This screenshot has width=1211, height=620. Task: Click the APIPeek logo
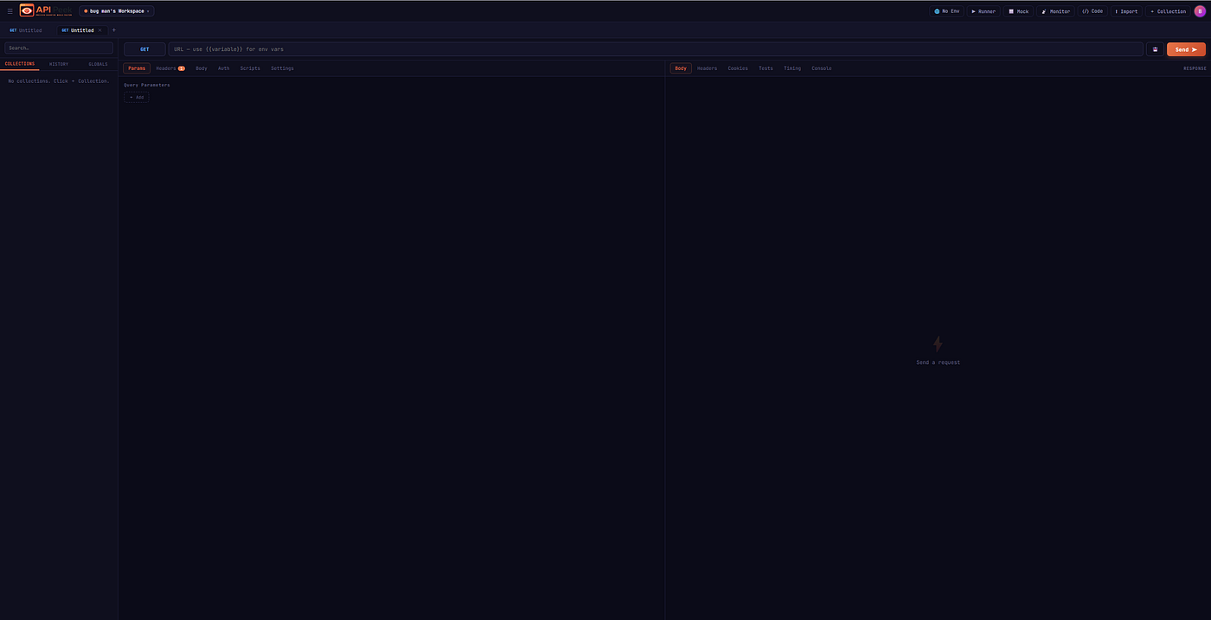click(46, 10)
